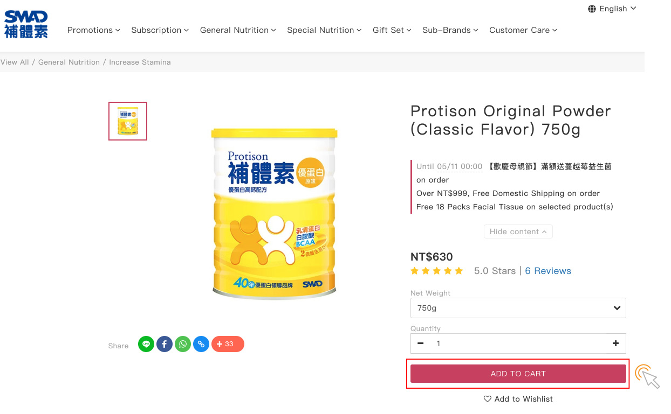Add to Wishlist heart link

[x=518, y=399]
